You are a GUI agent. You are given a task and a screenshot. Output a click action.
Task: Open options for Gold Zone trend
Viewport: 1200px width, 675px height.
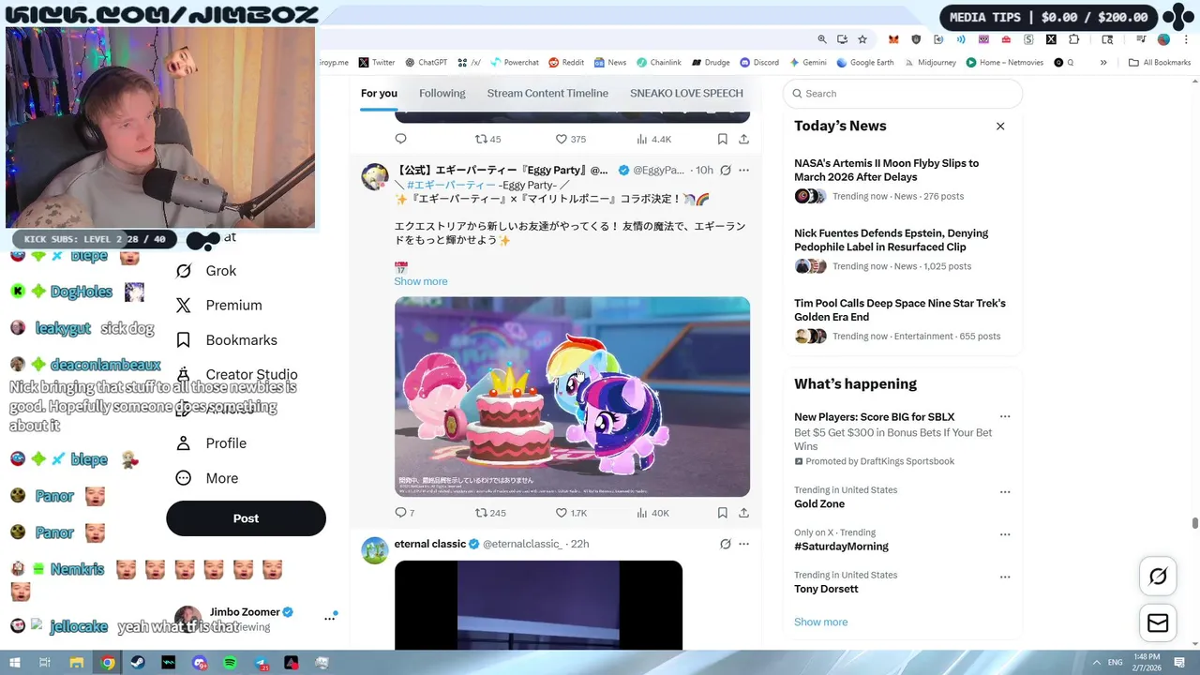1005,491
